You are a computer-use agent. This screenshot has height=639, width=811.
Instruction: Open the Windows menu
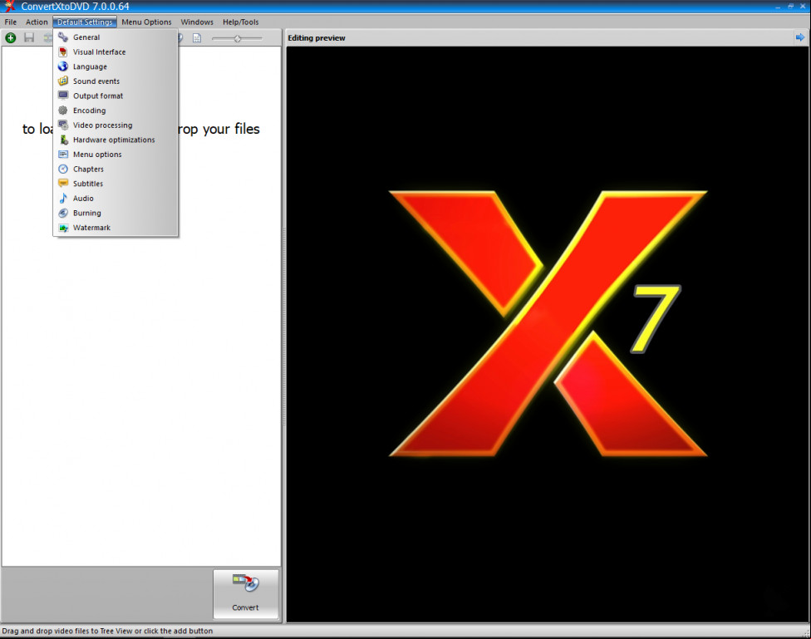coord(197,22)
